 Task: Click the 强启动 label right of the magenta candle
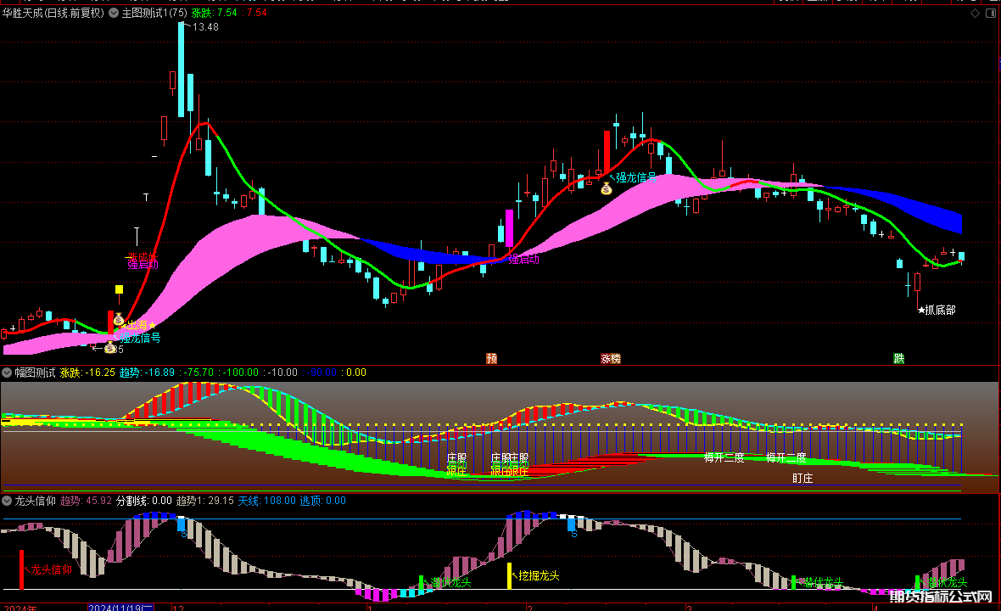point(523,259)
